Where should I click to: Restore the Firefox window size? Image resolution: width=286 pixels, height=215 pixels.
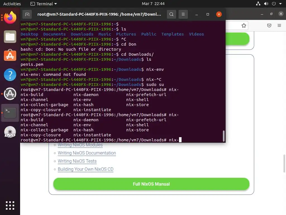(271, 14)
